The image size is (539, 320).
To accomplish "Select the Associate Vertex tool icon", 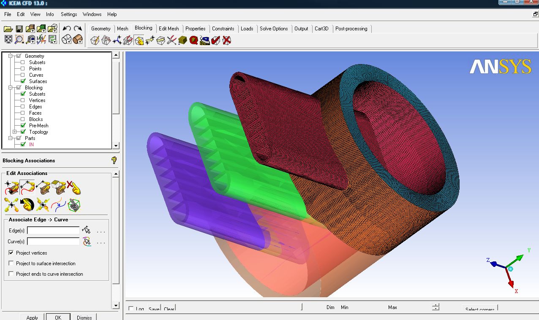I will [x=11, y=188].
